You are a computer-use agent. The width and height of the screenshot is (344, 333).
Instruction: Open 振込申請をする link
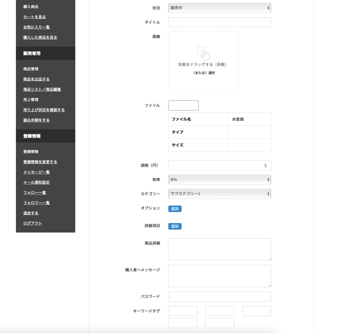(37, 120)
